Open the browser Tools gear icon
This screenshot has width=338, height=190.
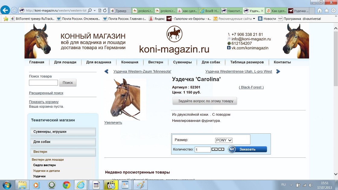(x=333, y=11)
